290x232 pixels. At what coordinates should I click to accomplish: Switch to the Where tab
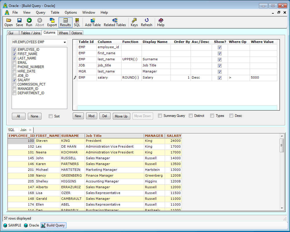(64, 33)
